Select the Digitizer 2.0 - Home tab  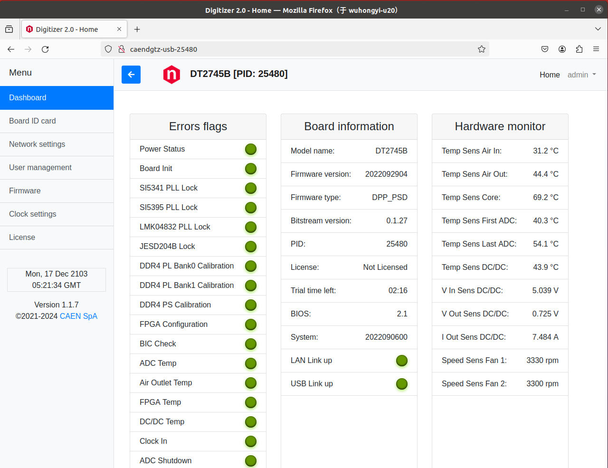[74, 29]
